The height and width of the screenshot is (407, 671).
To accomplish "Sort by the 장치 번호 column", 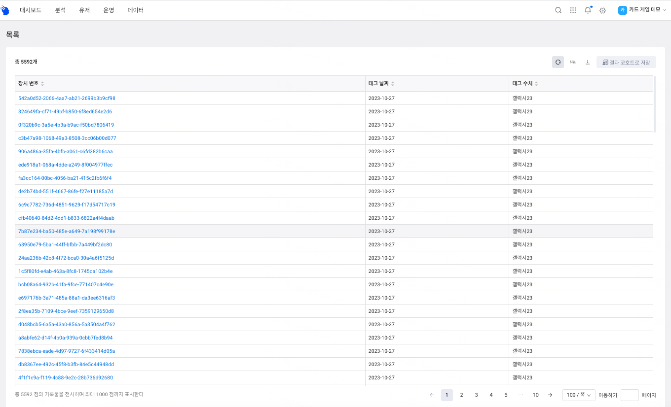I will click(42, 84).
